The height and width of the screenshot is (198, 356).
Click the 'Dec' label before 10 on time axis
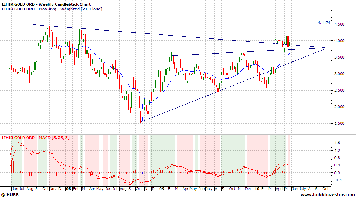coord(249,189)
